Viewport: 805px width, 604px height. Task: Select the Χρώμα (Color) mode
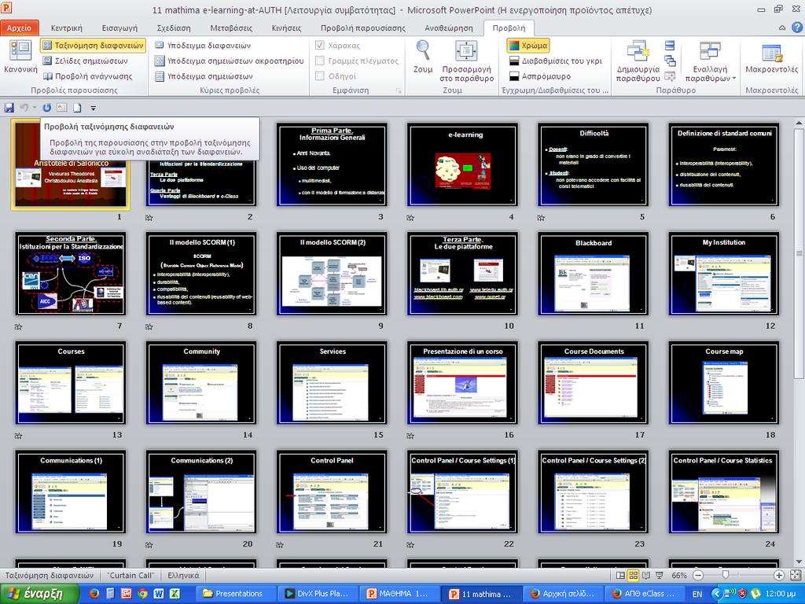tap(527, 45)
